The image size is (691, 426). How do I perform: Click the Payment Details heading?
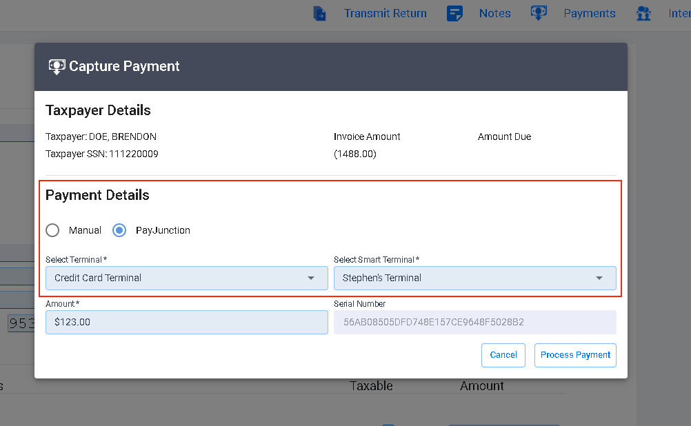coord(97,195)
